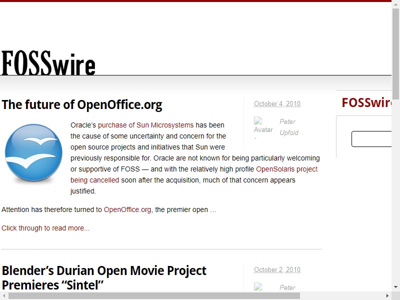400x300 pixels.
Task: Open "The future of OpenOffice.org" article title
Action: click(x=82, y=104)
